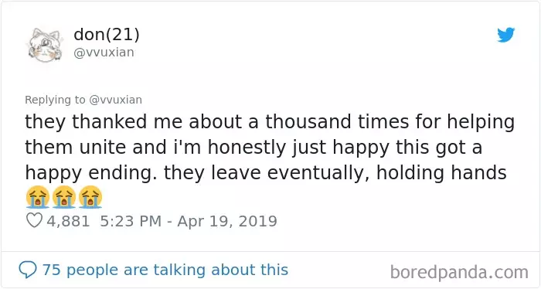This screenshot has height=289, width=541.
Task: Click the phrase 'holding hands' in tweet
Action: pos(441,172)
